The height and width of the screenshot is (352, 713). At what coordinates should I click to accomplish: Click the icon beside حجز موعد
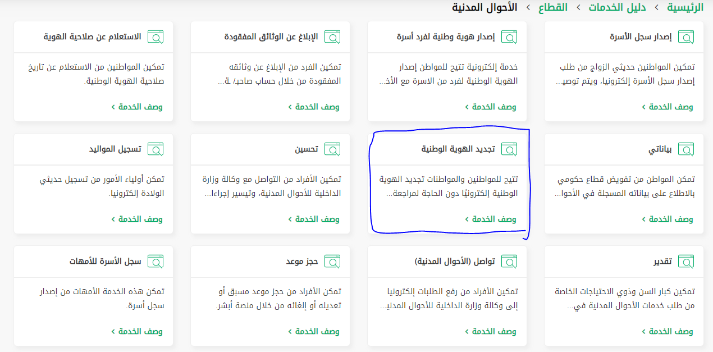click(332, 262)
